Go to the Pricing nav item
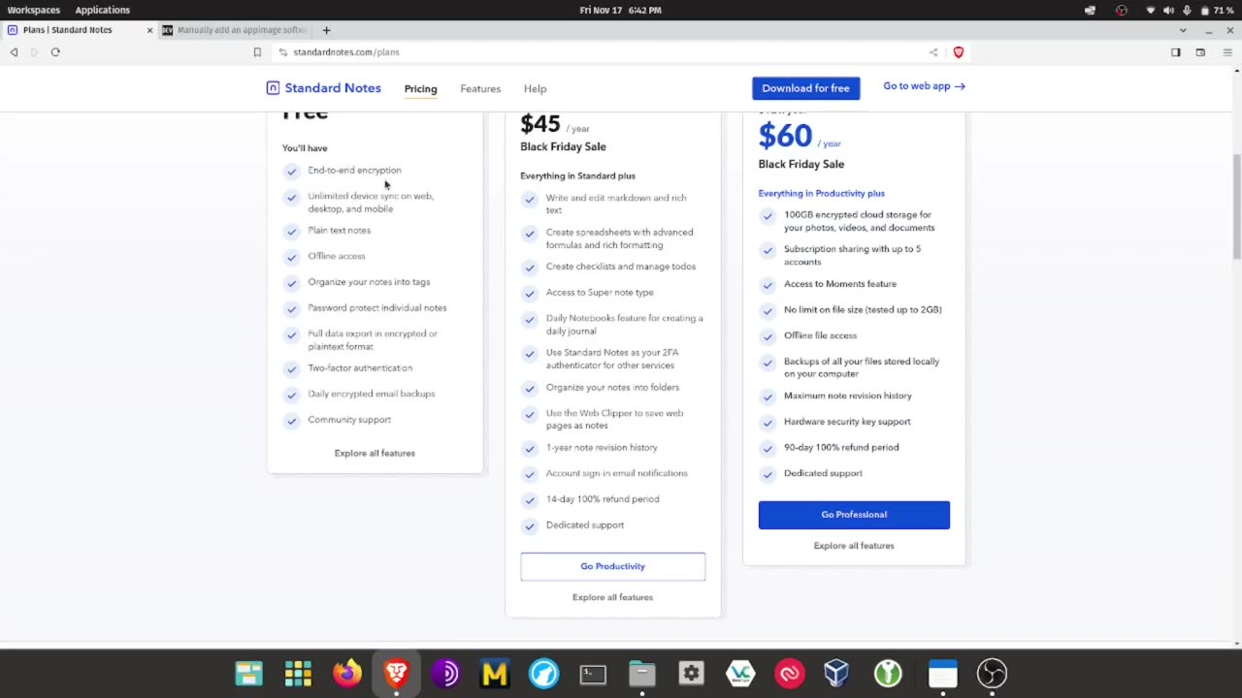The image size is (1242, 698). click(x=420, y=88)
